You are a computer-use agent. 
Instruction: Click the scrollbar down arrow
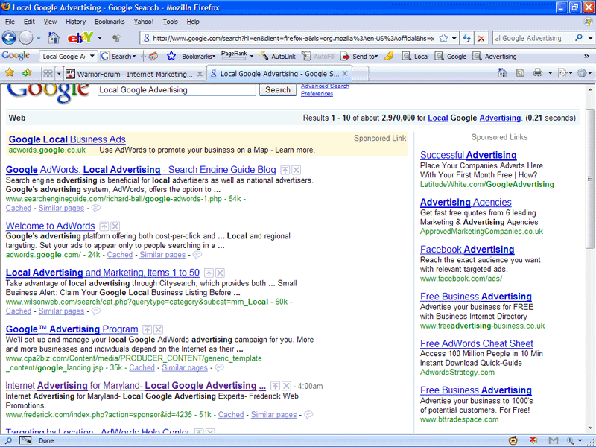[590, 428]
